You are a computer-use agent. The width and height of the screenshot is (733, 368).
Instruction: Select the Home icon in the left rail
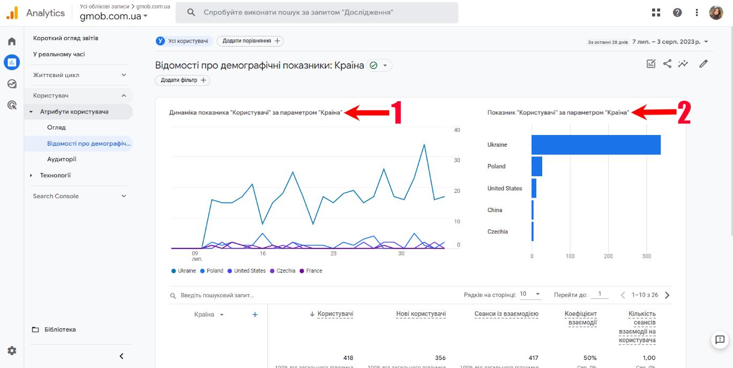pos(11,40)
